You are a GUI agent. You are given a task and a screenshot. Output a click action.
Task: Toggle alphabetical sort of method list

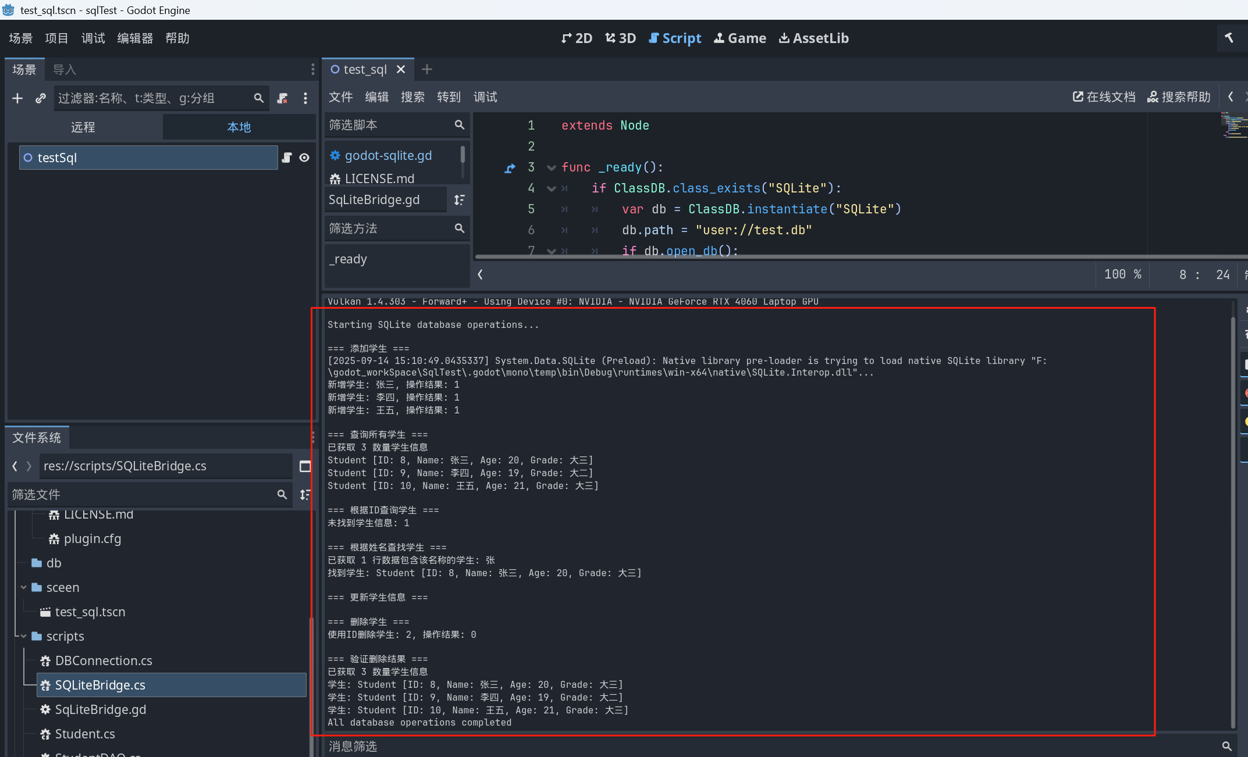[460, 200]
